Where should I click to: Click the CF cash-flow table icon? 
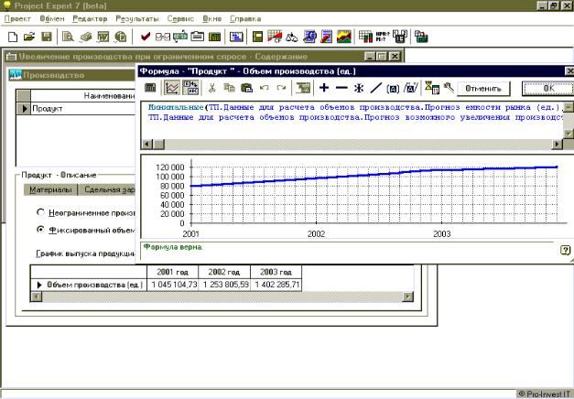[275, 37]
